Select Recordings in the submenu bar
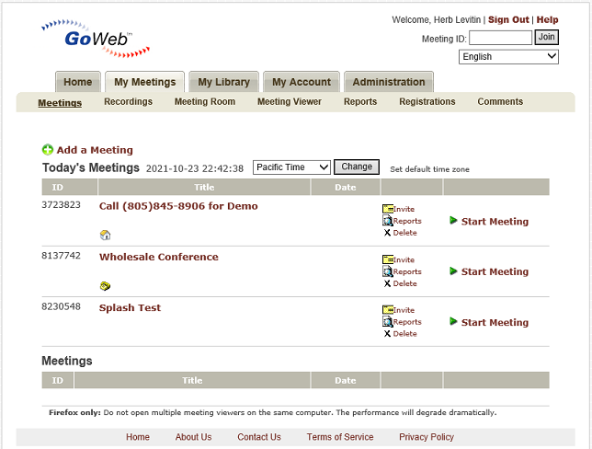 coord(128,102)
